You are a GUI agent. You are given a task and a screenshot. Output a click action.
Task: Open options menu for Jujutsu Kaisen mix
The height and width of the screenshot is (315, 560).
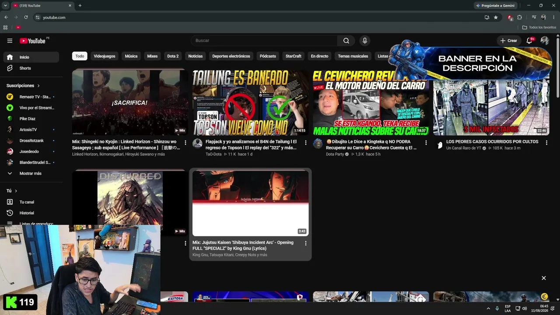click(x=305, y=243)
